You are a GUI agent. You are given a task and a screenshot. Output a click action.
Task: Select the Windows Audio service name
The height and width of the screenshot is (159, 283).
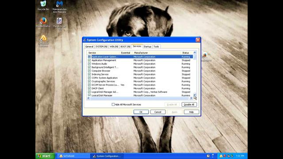coord(99,64)
